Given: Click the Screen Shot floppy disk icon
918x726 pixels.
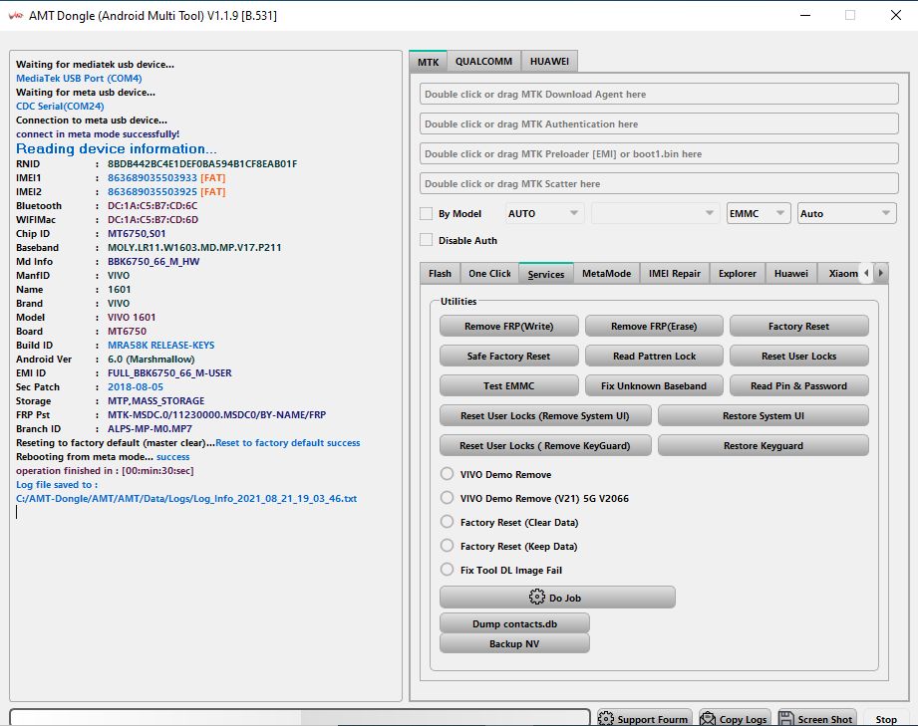Looking at the screenshot, I should point(785,718).
